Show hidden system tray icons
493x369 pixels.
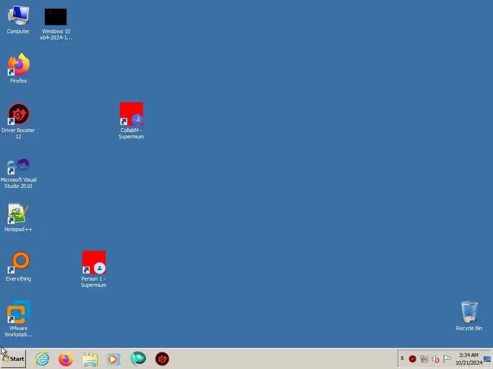(402, 358)
